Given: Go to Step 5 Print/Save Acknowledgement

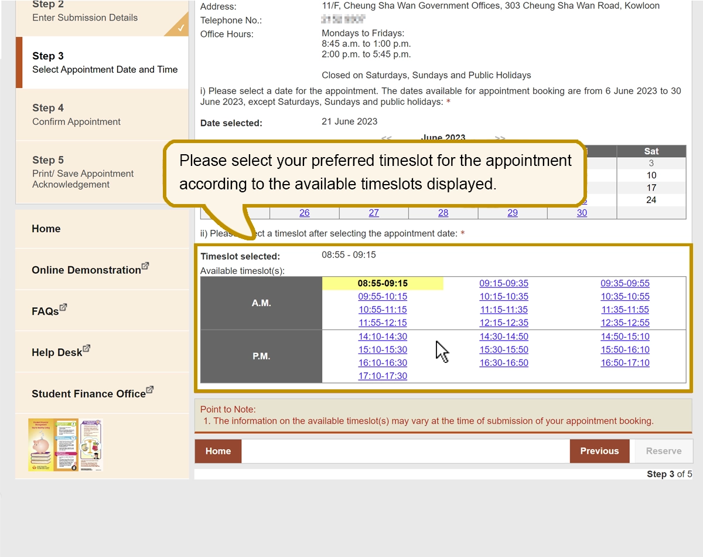Looking at the screenshot, I should click(x=102, y=172).
